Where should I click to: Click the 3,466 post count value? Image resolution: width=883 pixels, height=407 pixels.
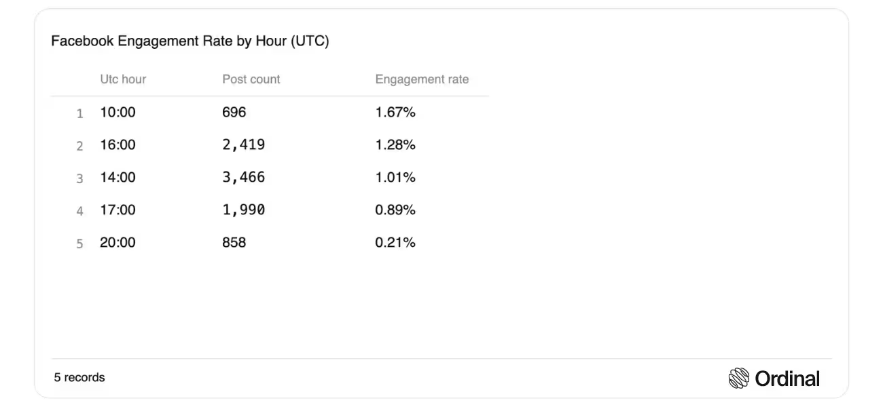pos(244,178)
